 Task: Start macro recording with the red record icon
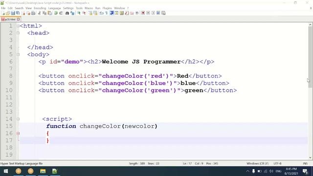tap(143, 13)
